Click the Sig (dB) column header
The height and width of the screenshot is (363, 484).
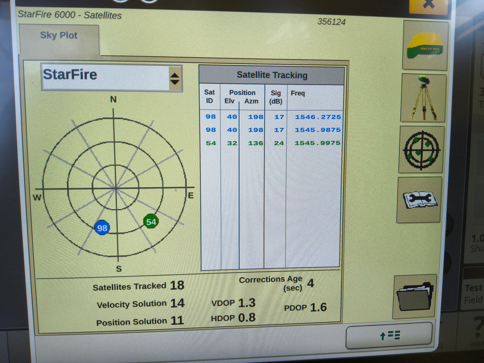click(x=275, y=97)
